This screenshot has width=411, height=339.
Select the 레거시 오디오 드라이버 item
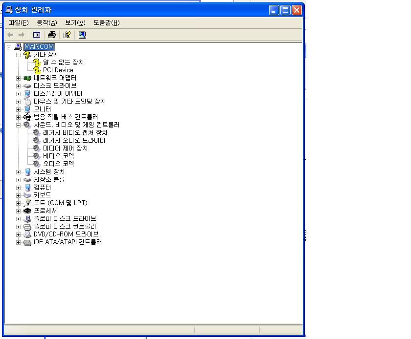(74, 141)
